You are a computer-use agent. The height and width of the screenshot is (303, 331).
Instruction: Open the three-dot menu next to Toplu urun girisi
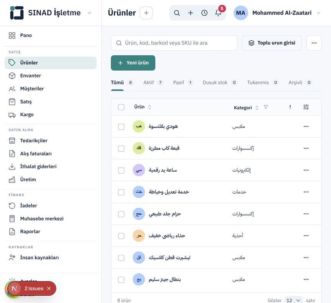314,43
